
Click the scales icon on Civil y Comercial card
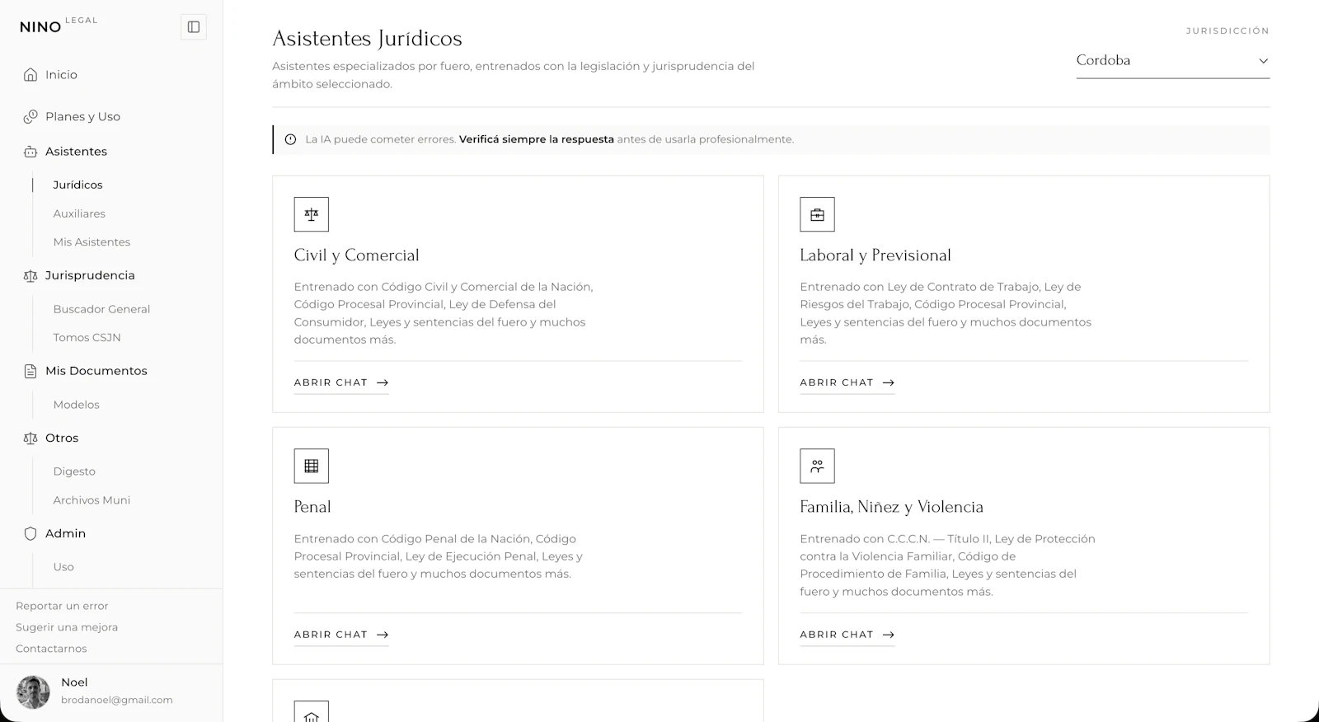point(312,214)
